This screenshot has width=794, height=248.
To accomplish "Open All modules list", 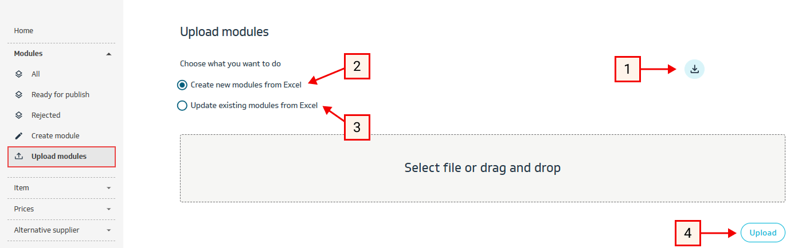I will pyautogui.click(x=36, y=74).
